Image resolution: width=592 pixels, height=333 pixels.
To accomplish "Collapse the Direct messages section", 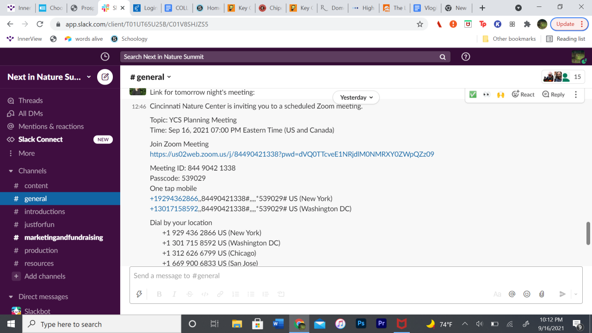I will pyautogui.click(x=11, y=296).
